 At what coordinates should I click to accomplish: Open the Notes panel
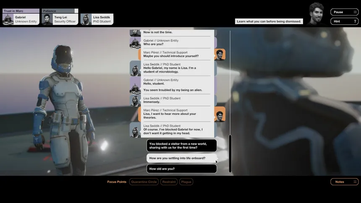click(x=345, y=182)
